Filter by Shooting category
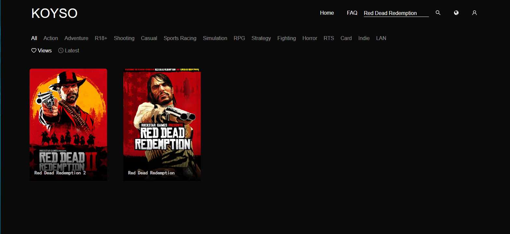The image size is (510, 234). [124, 38]
